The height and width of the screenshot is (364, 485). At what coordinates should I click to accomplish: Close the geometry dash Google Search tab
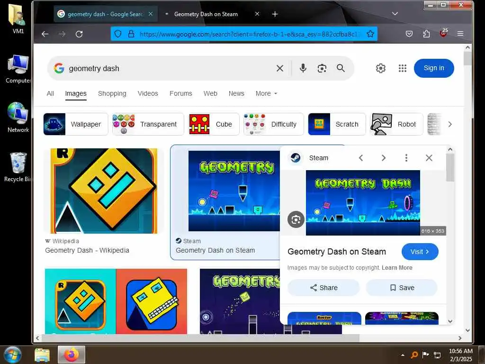(x=151, y=14)
